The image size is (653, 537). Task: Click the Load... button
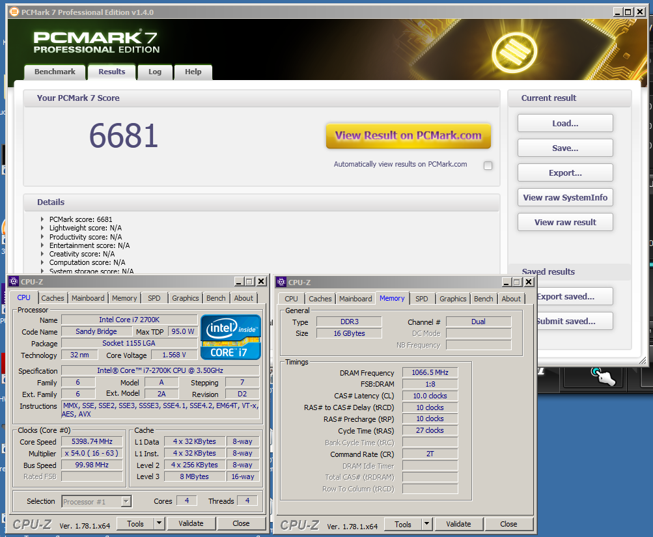coord(565,123)
